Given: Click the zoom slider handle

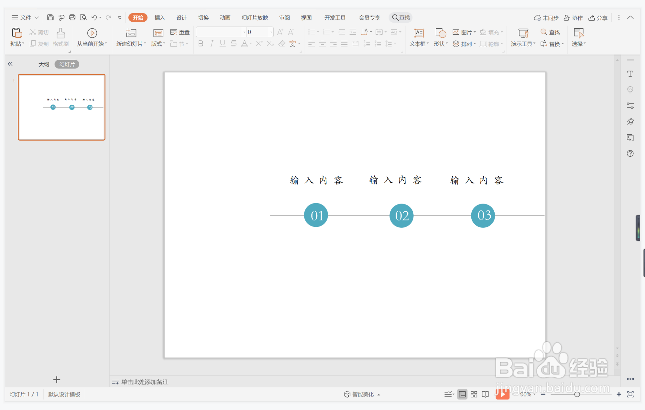Looking at the screenshot, I should click(x=577, y=394).
